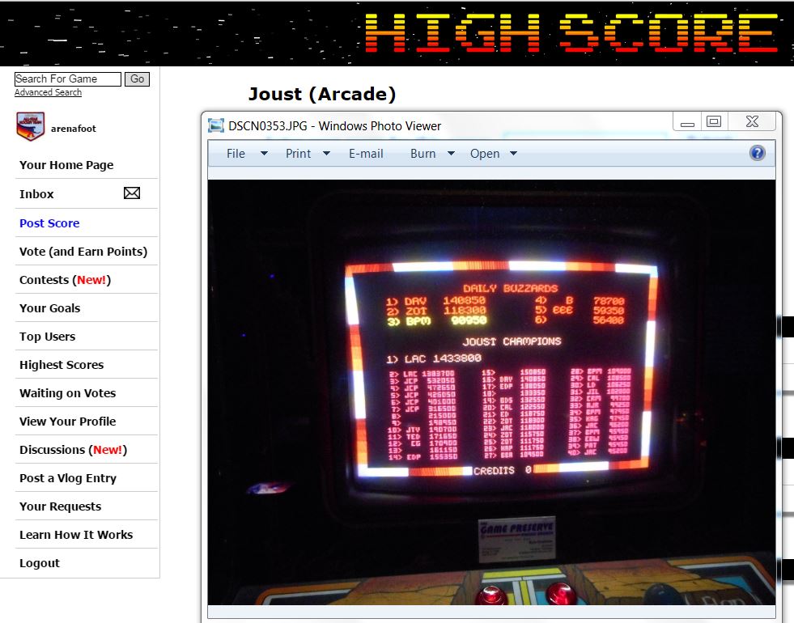Click the Go search button
Viewport: 794px width, 623px height.
pos(138,79)
